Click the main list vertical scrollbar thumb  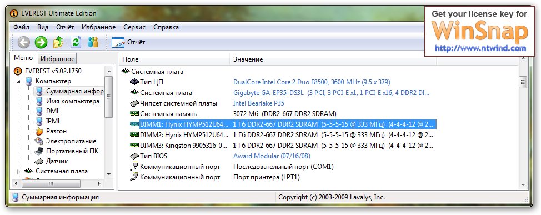click(x=523, y=82)
